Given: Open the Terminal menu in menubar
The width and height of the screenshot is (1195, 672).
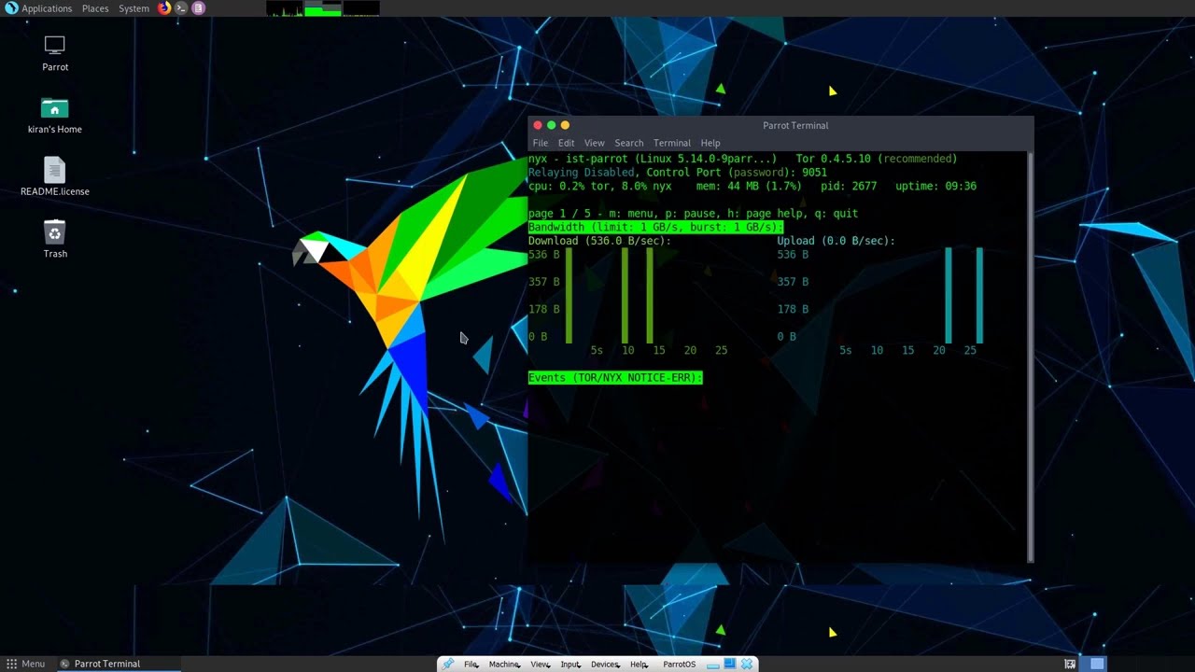Looking at the screenshot, I should pyautogui.click(x=672, y=143).
